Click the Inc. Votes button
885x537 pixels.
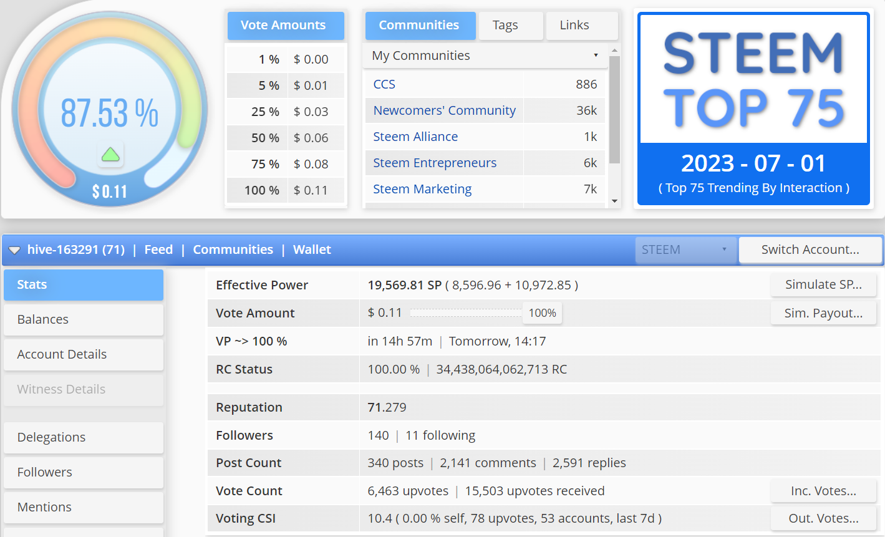823,491
